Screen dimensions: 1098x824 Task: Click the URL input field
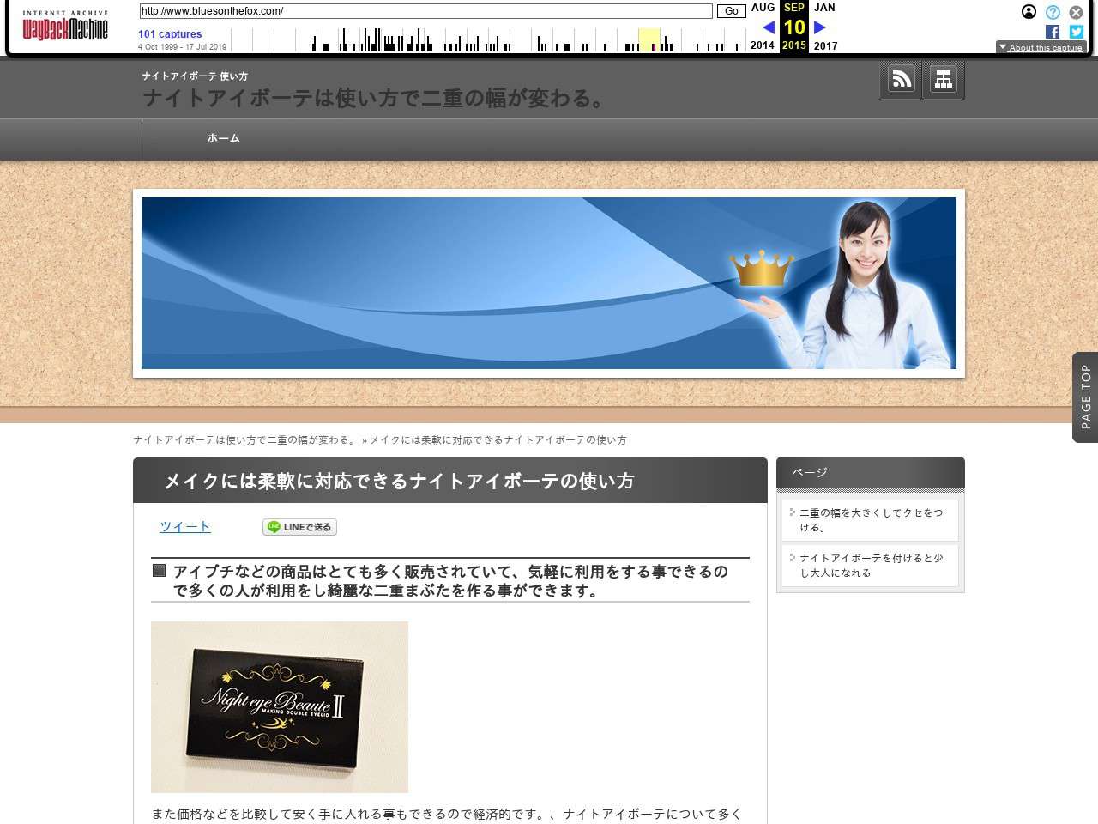point(425,11)
